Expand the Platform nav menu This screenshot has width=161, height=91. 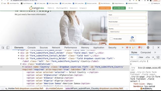(51, 8)
